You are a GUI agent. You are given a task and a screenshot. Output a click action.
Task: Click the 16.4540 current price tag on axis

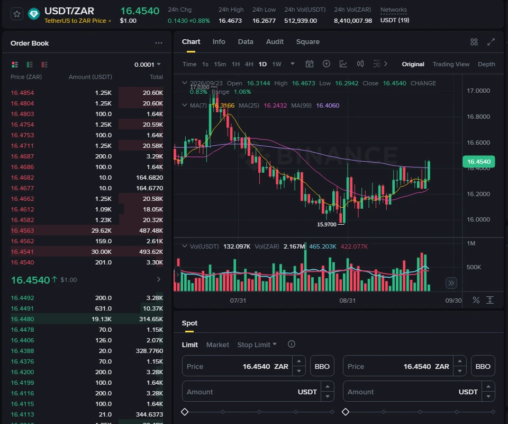coord(478,162)
